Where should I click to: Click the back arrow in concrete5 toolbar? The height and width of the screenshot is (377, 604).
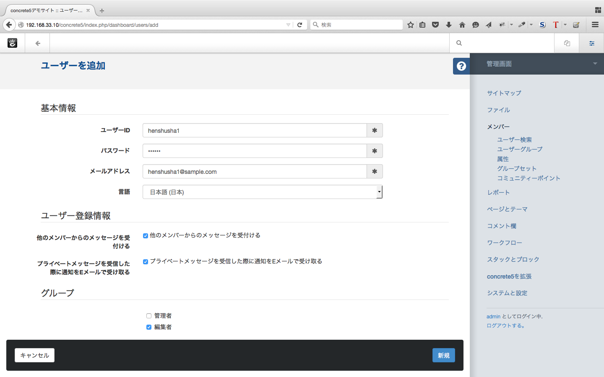tap(37, 43)
